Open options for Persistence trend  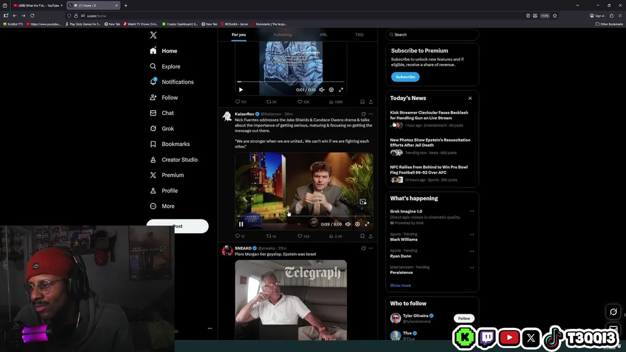(472, 267)
